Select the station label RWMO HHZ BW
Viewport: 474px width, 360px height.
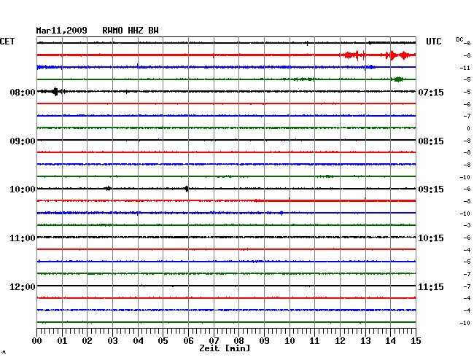pos(131,31)
